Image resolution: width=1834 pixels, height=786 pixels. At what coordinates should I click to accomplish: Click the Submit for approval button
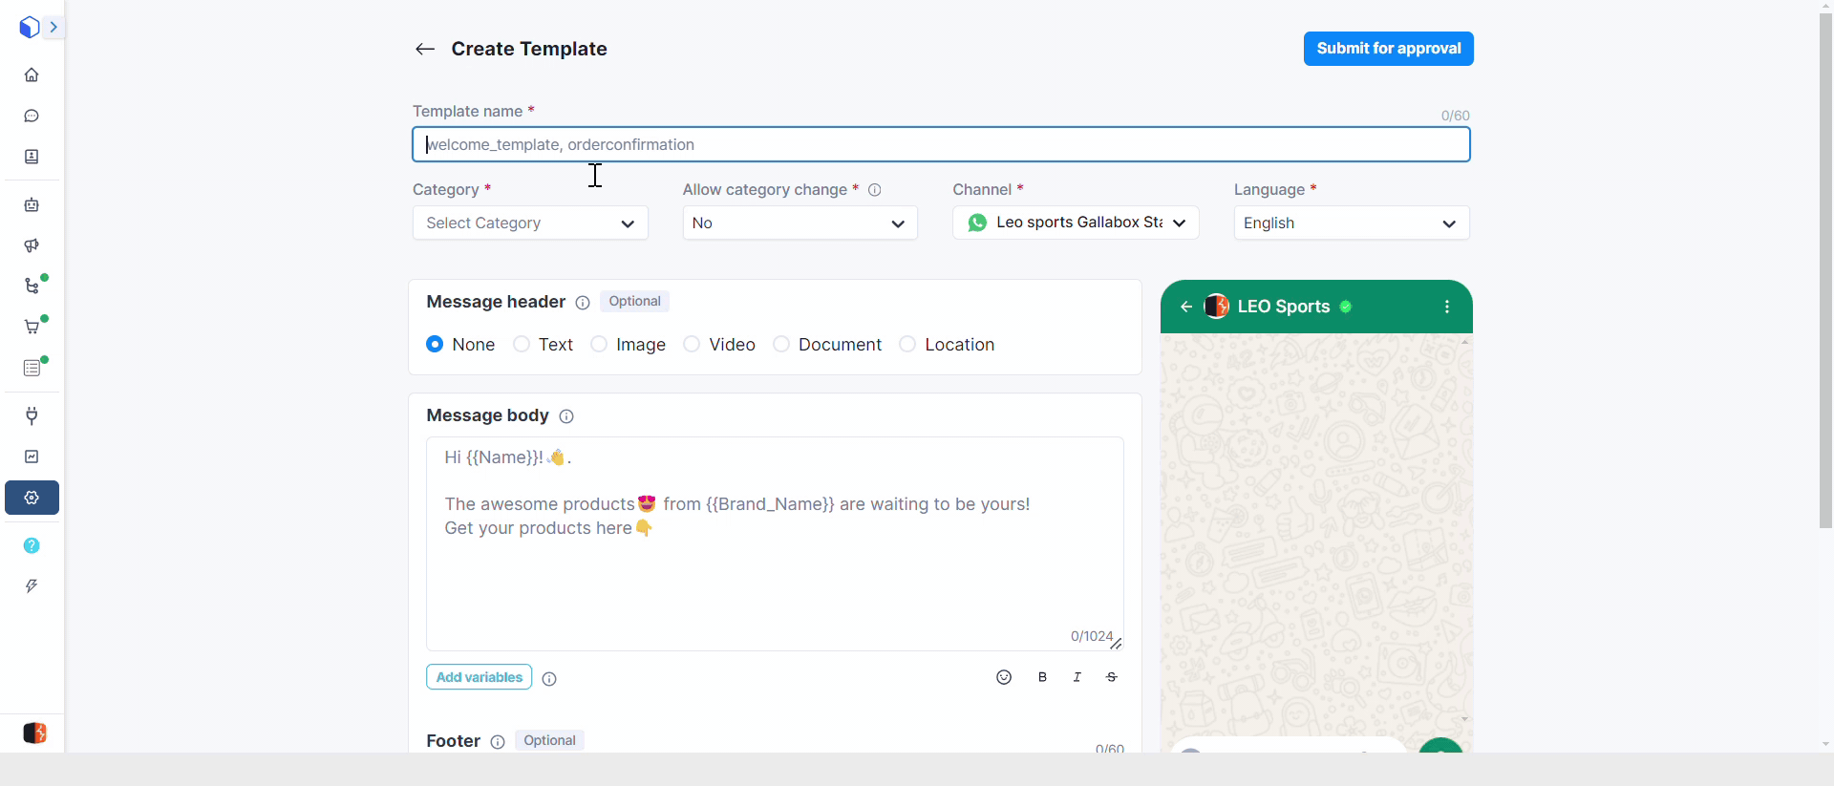(x=1388, y=49)
